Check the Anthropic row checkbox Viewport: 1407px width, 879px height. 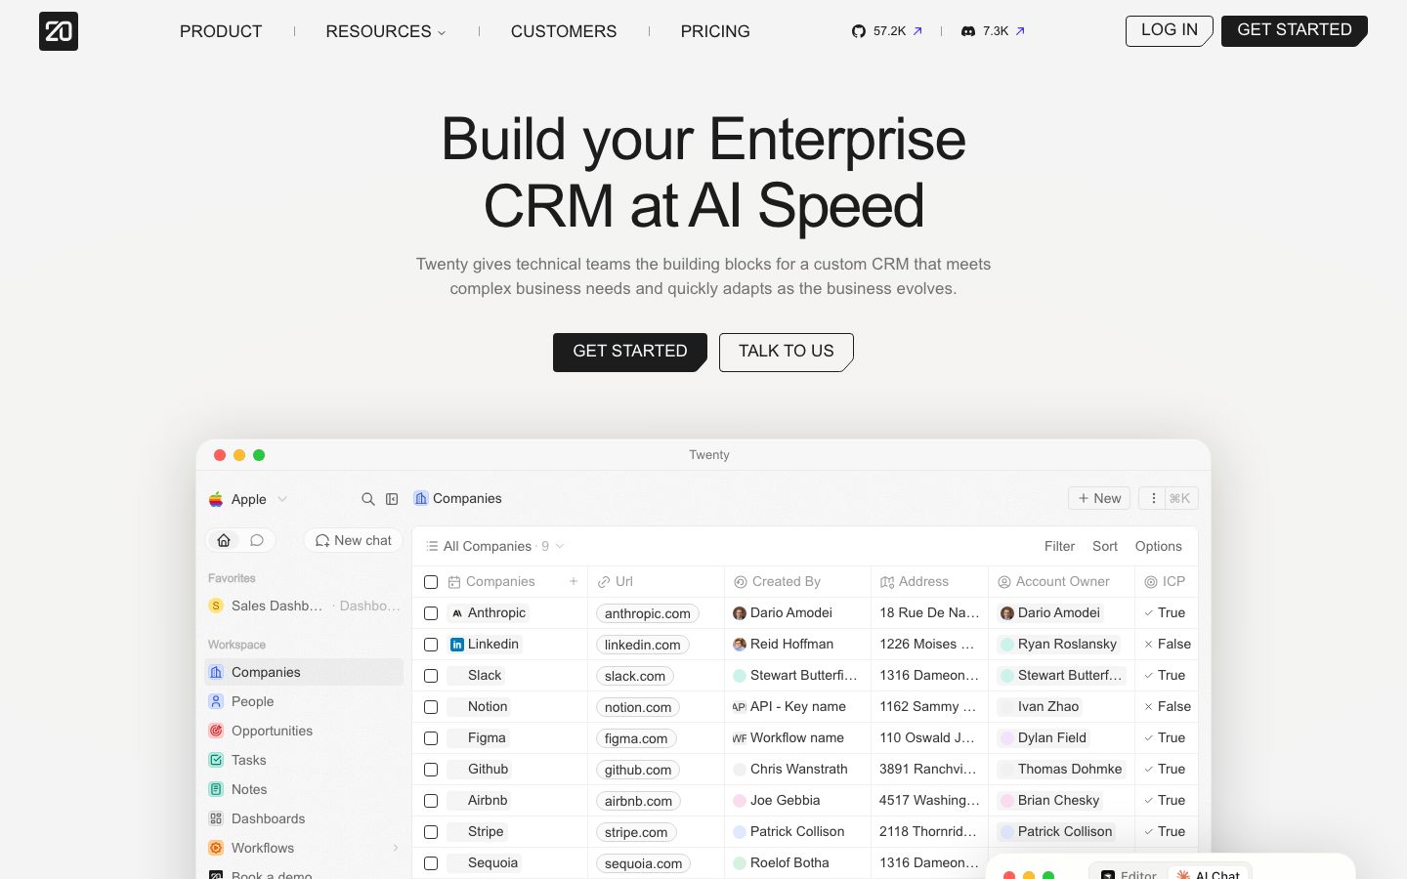click(431, 613)
